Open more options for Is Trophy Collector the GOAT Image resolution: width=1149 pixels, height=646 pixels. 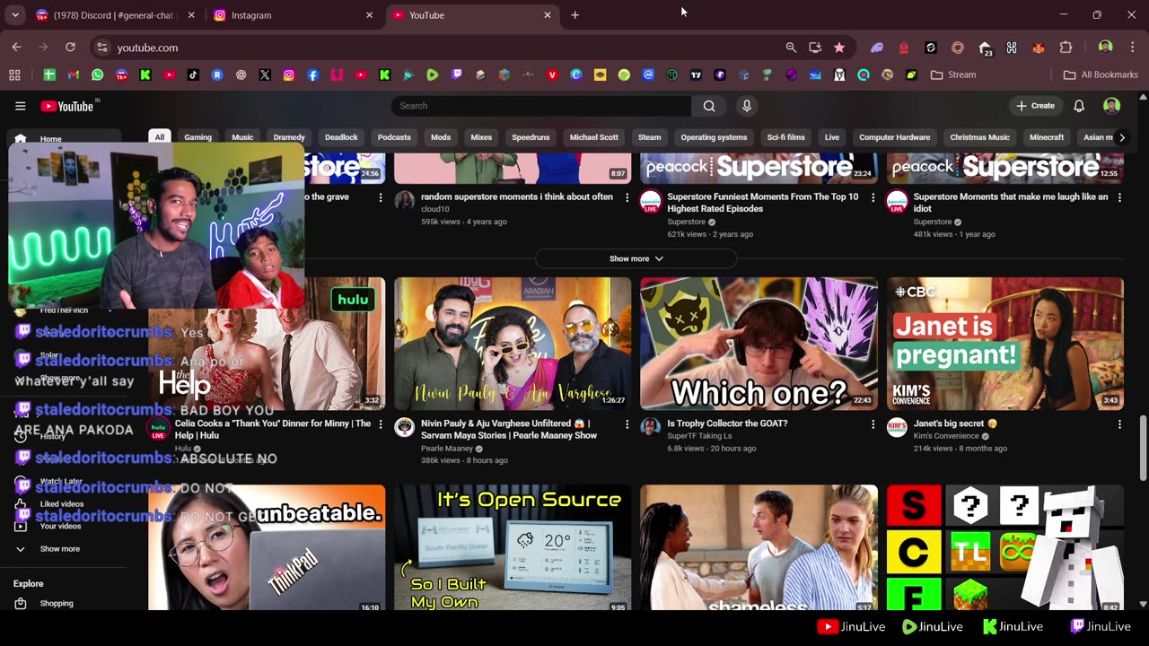coord(873,424)
